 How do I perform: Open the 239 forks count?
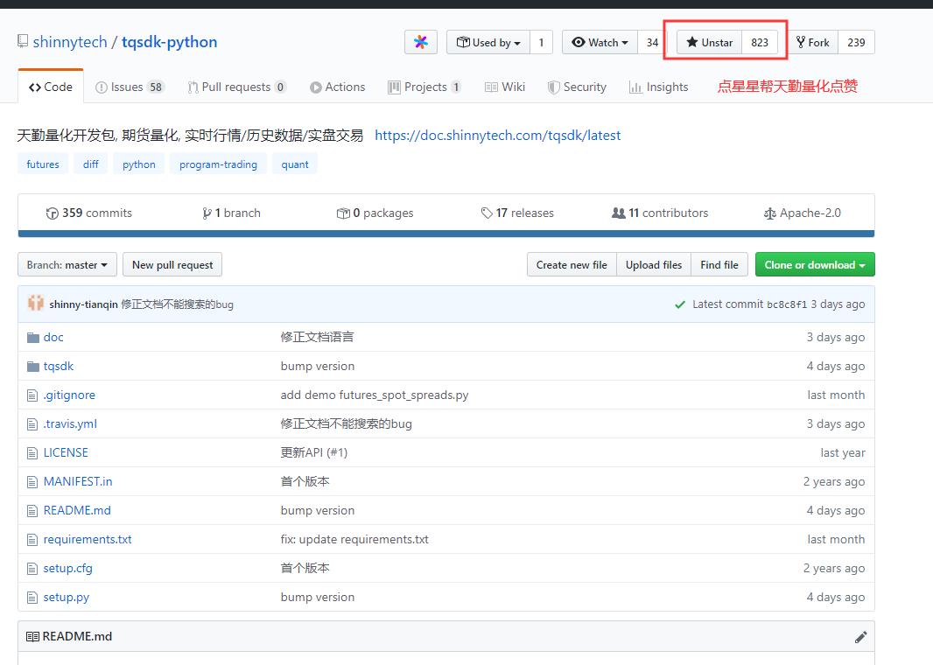pyautogui.click(x=856, y=42)
